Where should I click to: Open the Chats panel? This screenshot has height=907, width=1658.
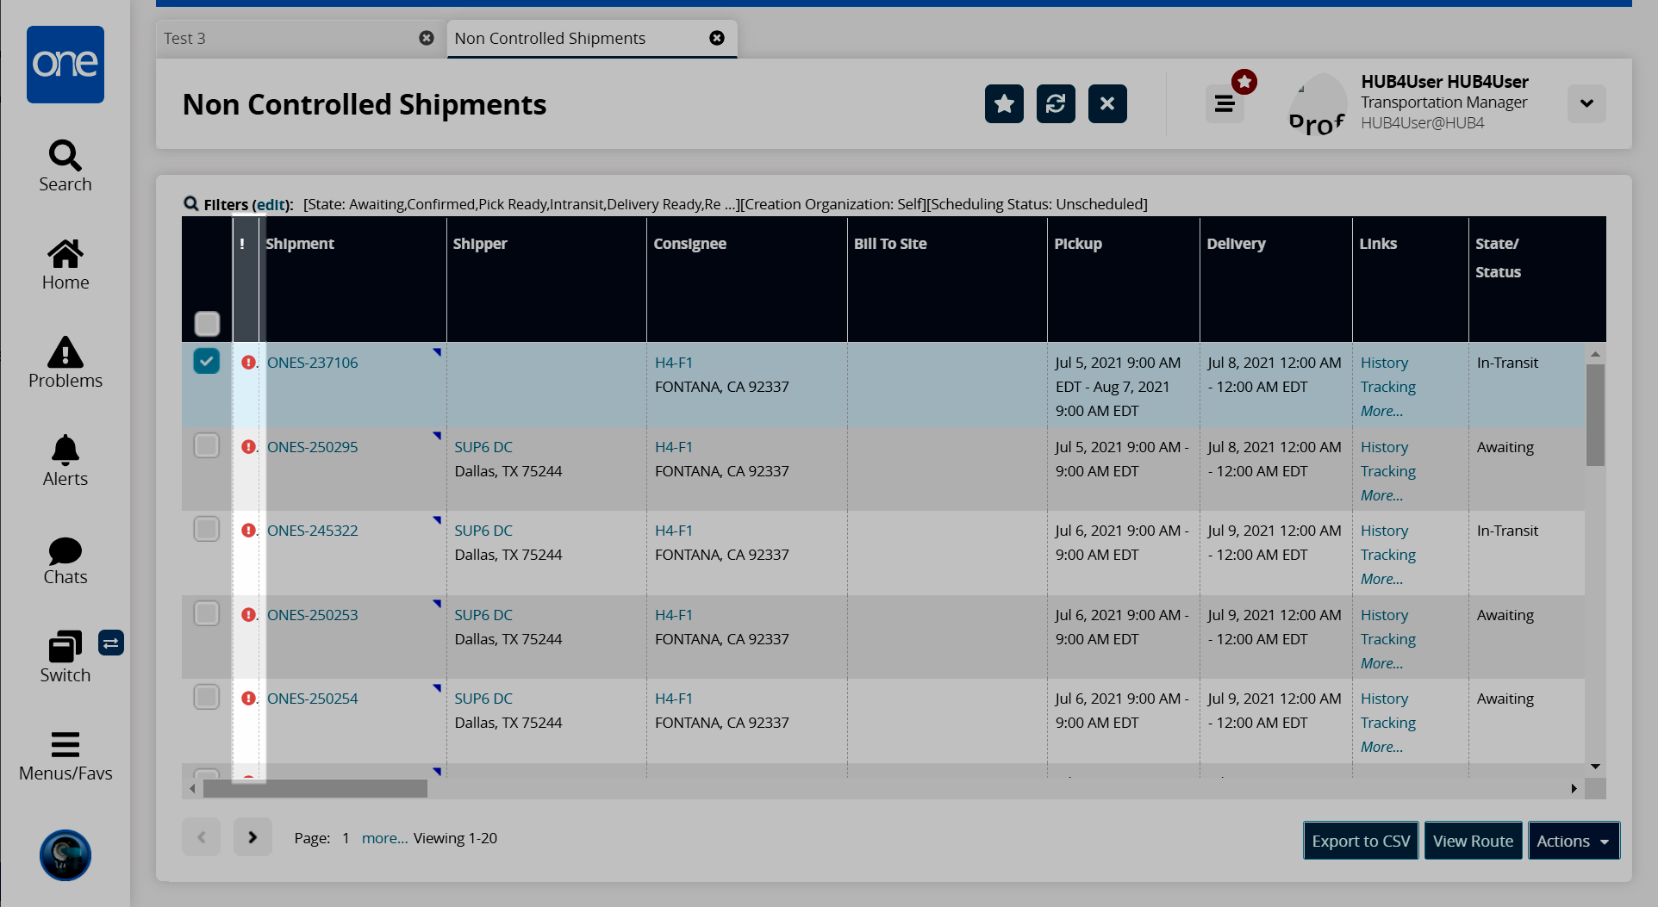pos(65,560)
